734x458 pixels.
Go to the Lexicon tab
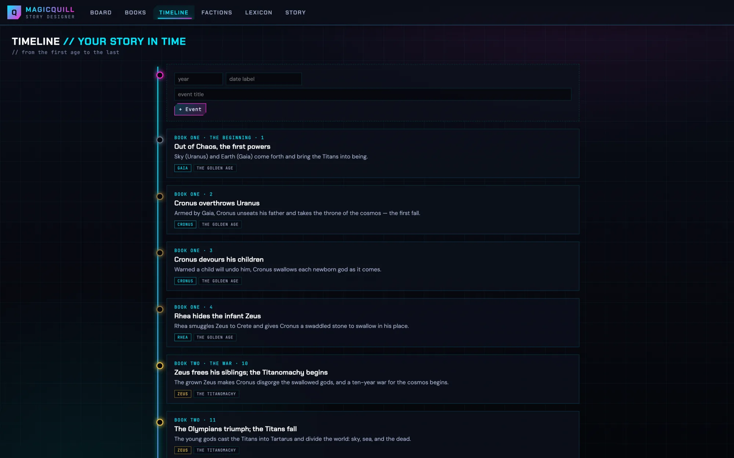point(259,12)
